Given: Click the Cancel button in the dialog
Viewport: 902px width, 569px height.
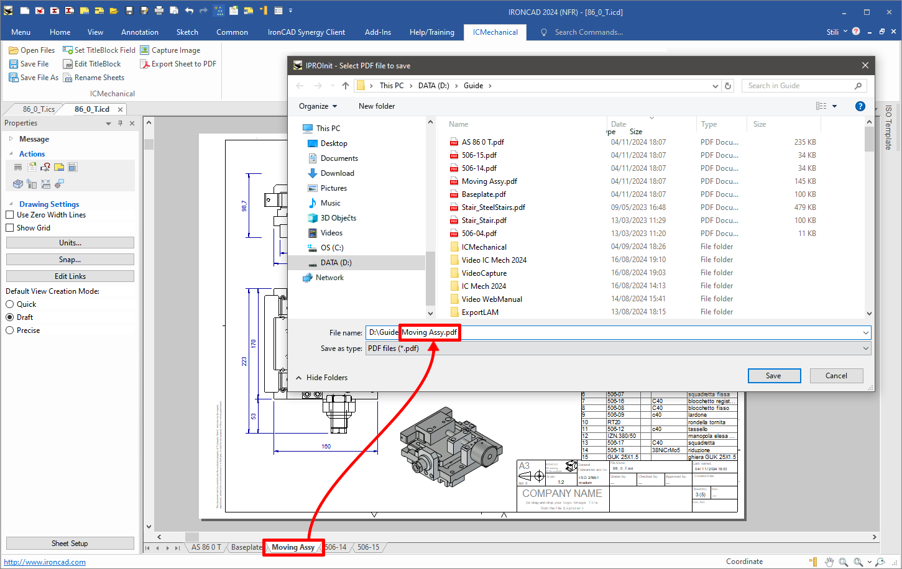Looking at the screenshot, I should point(836,376).
